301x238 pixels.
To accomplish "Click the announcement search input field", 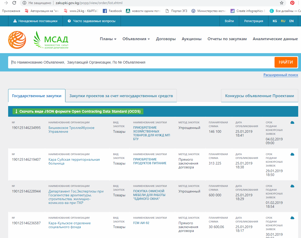I will pos(141,62).
